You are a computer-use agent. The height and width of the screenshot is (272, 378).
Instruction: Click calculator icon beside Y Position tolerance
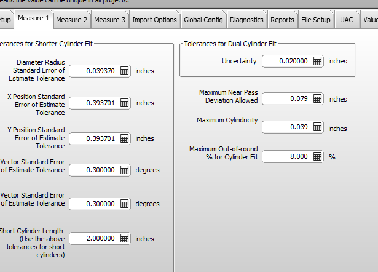point(124,139)
